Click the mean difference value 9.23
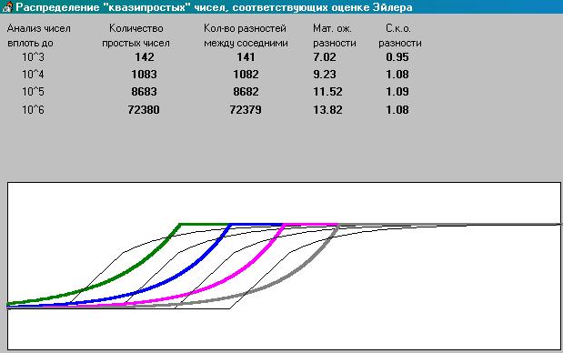 click(324, 75)
